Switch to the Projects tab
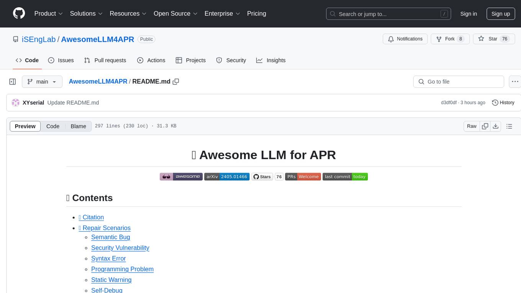The height and width of the screenshot is (293, 521). click(190, 60)
